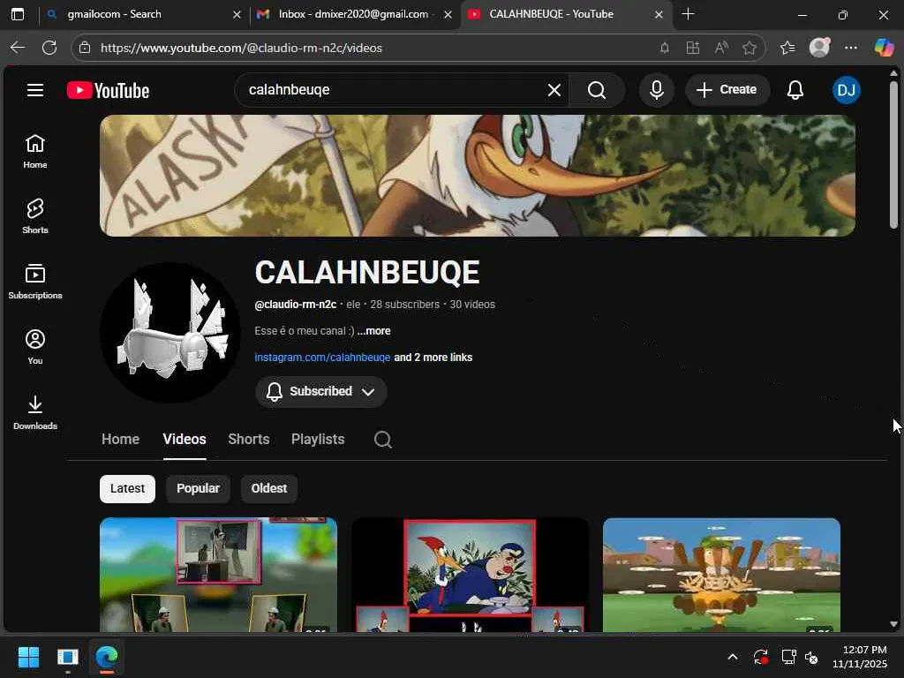Viewport: 904px width, 678px height.
Task: Select the channel Videos tab
Action: (185, 440)
